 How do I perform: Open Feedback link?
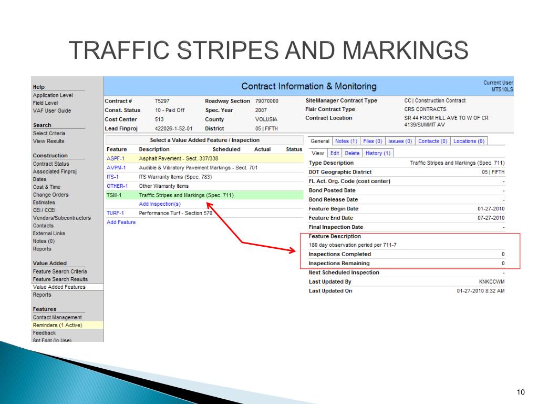[44, 333]
